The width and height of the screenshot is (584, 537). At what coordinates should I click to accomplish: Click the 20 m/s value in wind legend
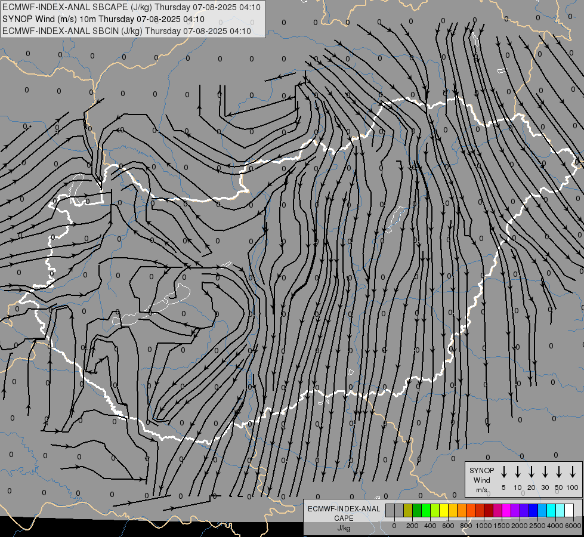tap(532, 487)
